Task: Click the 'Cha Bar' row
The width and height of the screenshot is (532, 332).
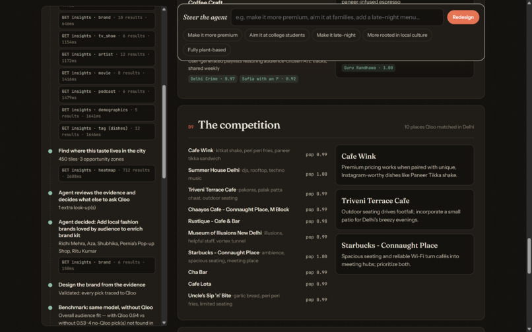Action: (x=257, y=272)
